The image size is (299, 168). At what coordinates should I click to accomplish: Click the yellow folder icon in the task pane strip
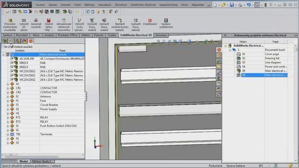(x=219, y=66)
